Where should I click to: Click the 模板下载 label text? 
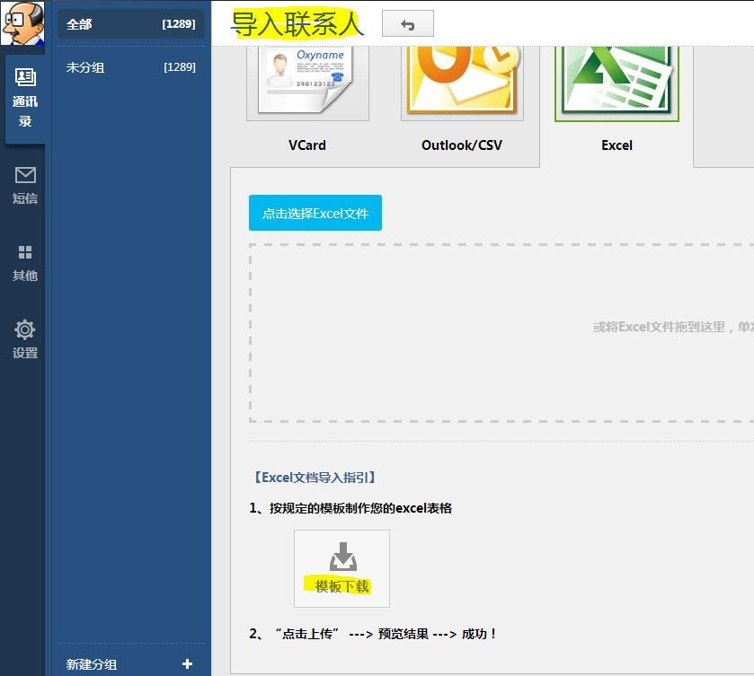(342, 585)
